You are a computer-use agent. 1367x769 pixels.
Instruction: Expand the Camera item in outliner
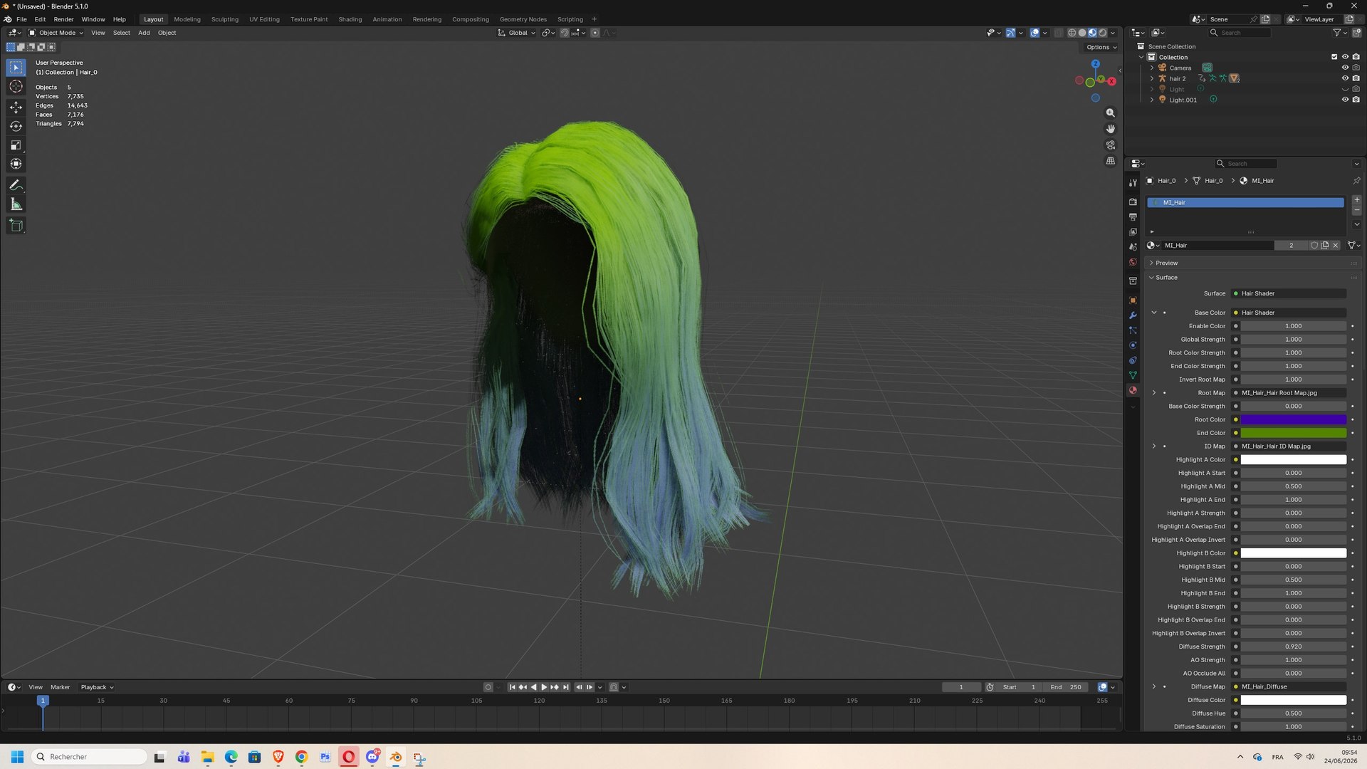pyautogui.click(x=1152, y=68)
